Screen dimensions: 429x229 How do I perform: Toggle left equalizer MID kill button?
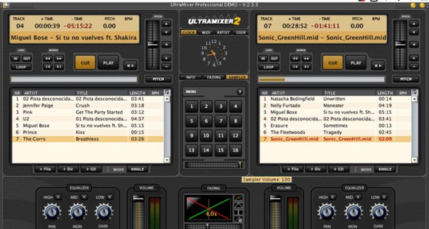pyautogui.click(x=84, y=197)
